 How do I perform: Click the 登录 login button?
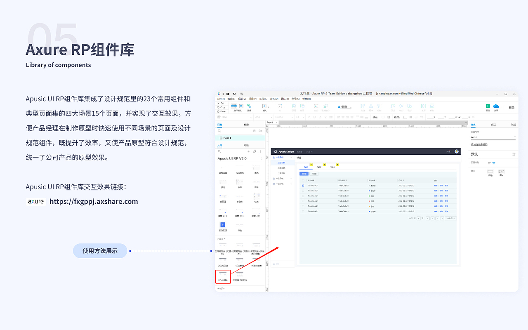coord(511,108)
